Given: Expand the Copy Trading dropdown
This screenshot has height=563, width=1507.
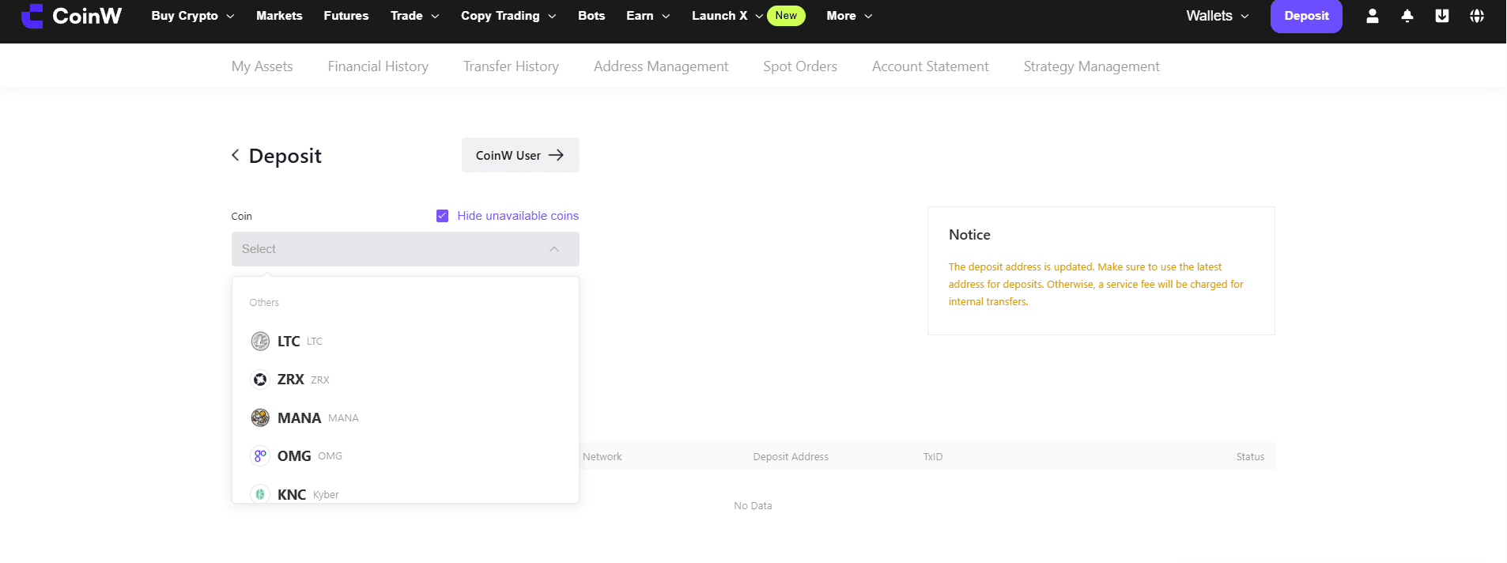Looking at the screenshot, I should pyautogui.click(x=508, y=16).
